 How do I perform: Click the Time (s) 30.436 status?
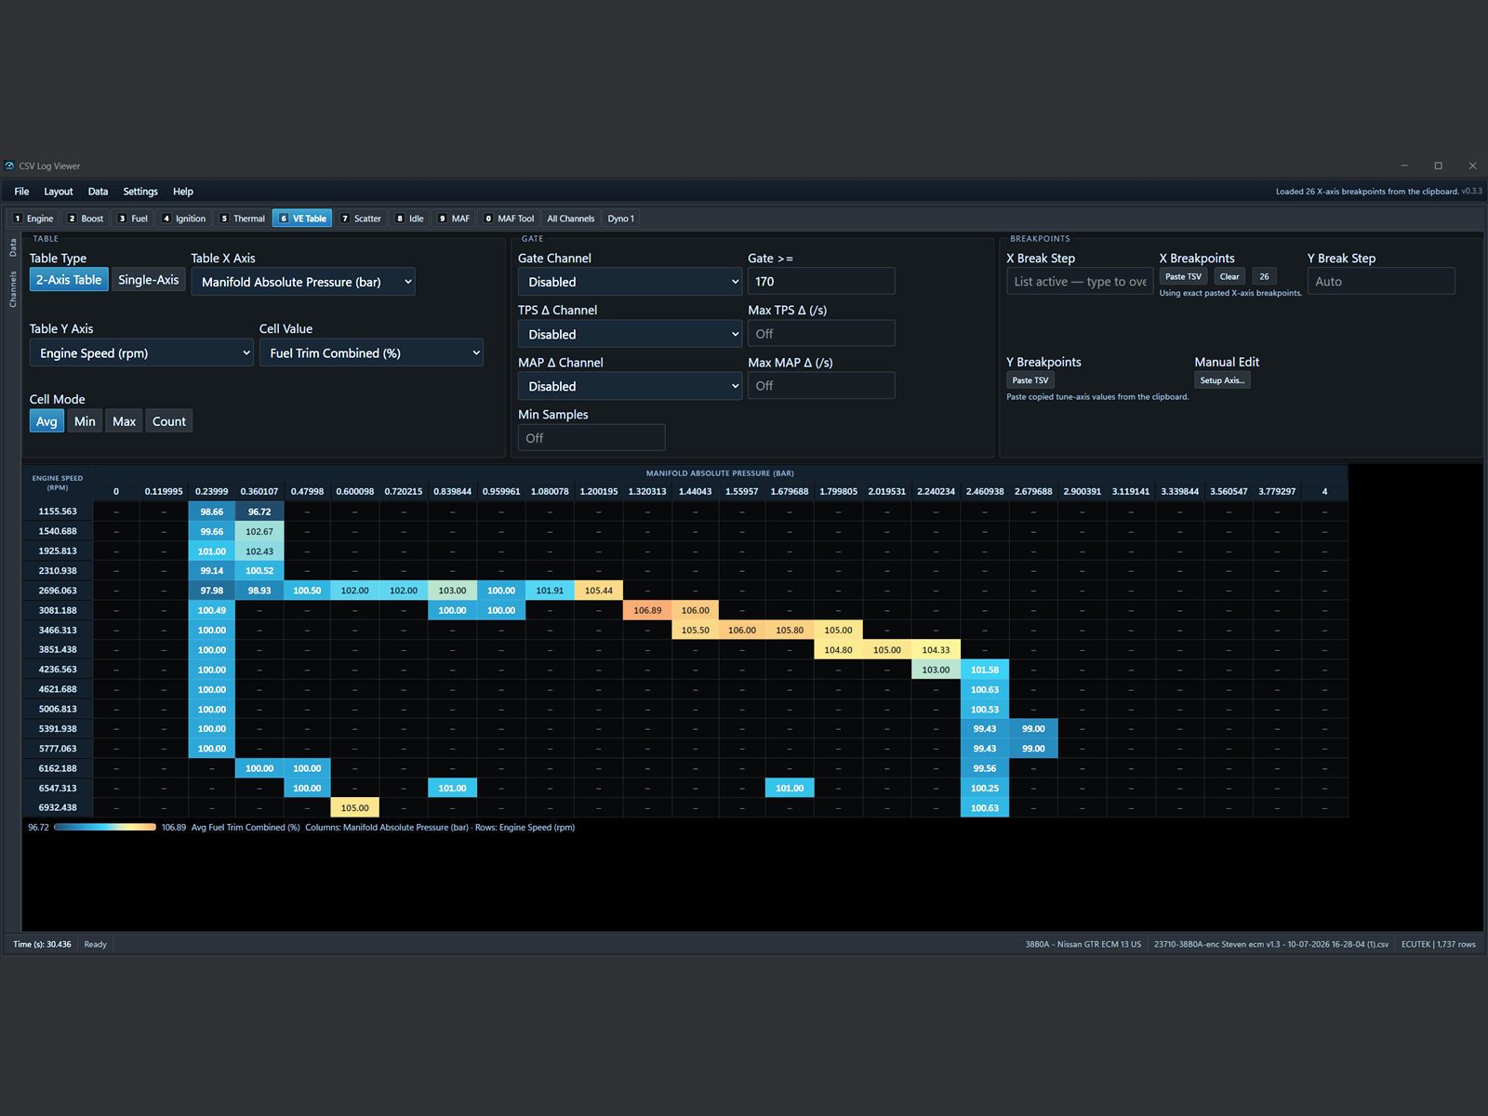tap(42, 944)
